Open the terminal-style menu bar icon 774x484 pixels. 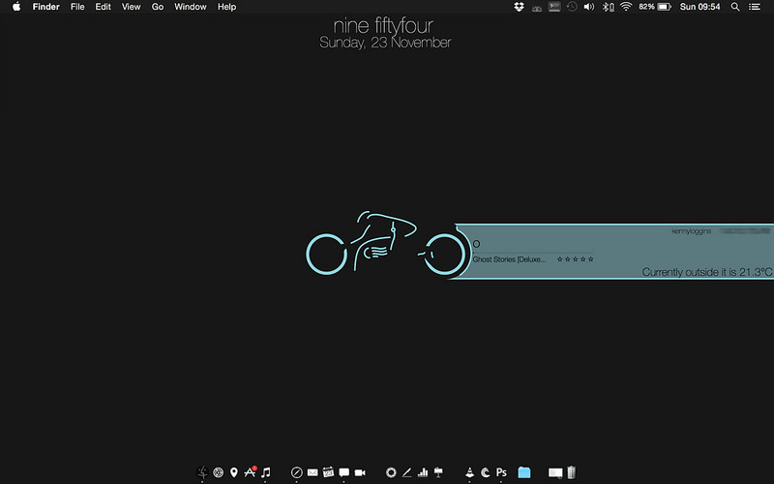pos(554,7)
